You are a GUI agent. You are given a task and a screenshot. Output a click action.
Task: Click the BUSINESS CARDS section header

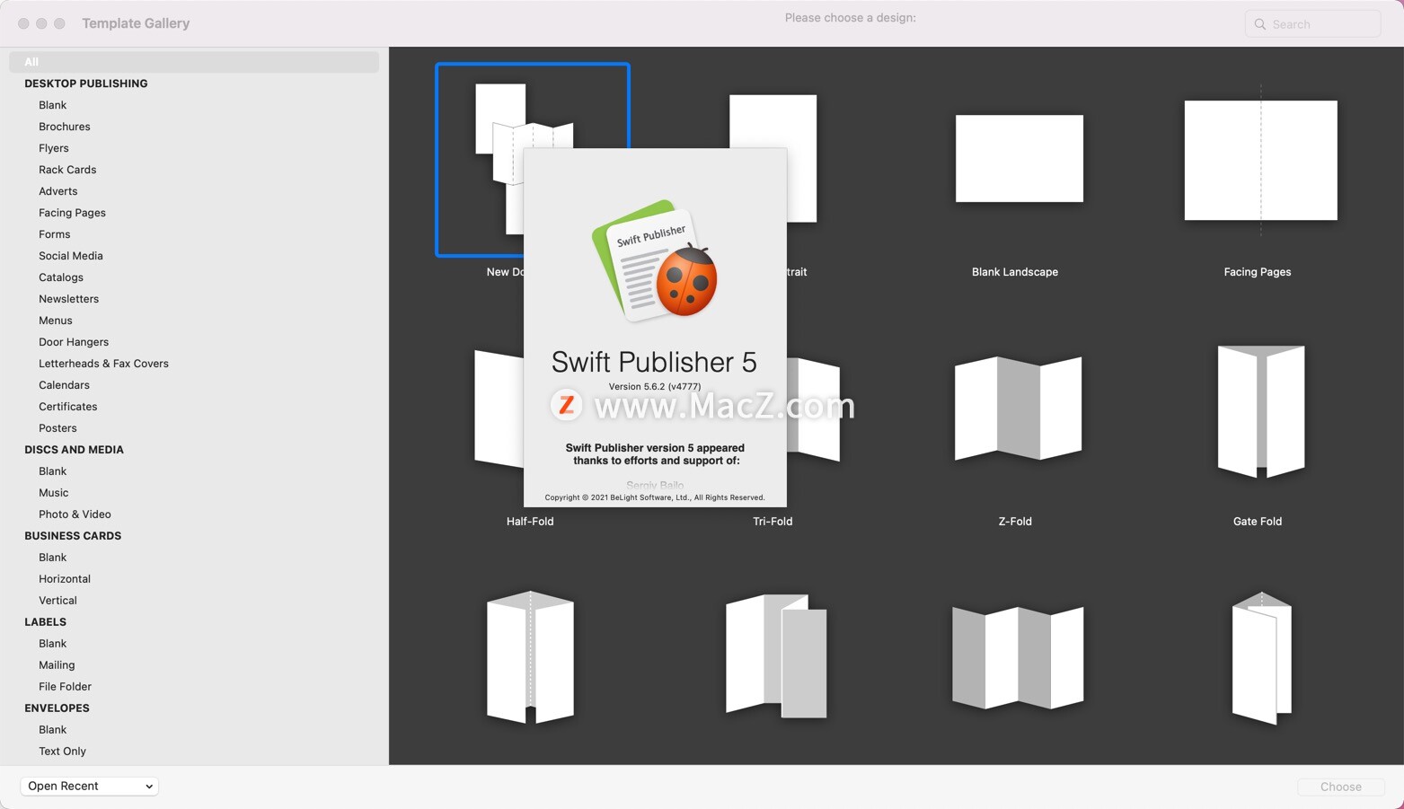73,536
